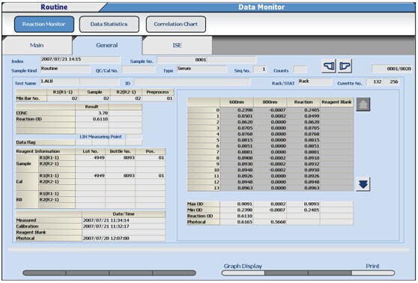Click the Max OD 600nm value 0.9091
This screenshot has width=418, height=283.
tap(237, 204)
